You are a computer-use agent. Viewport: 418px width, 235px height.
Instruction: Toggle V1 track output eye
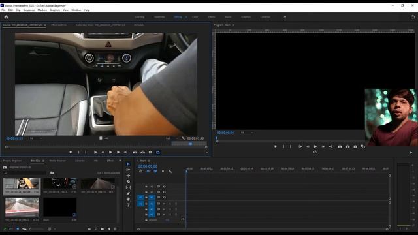click(164, 197)
